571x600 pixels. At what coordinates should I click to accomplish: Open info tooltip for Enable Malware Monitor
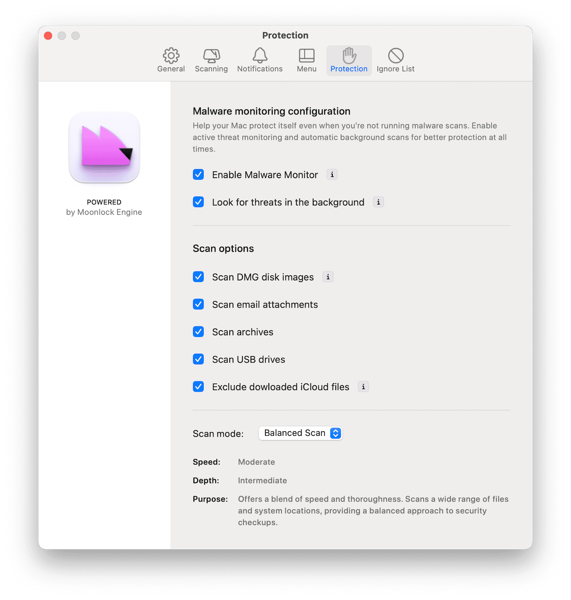tap(332, 174)
